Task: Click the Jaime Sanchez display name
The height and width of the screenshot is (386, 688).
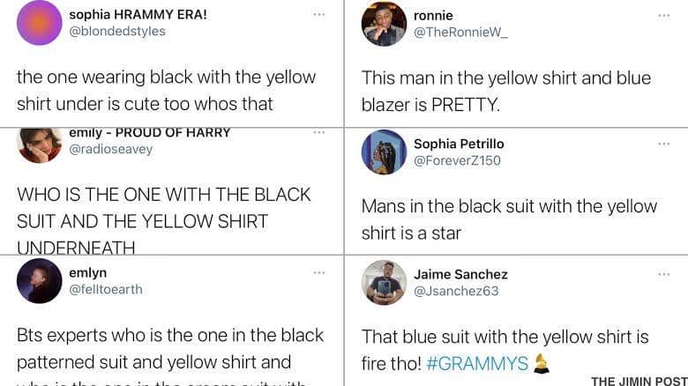Action: 460,274
